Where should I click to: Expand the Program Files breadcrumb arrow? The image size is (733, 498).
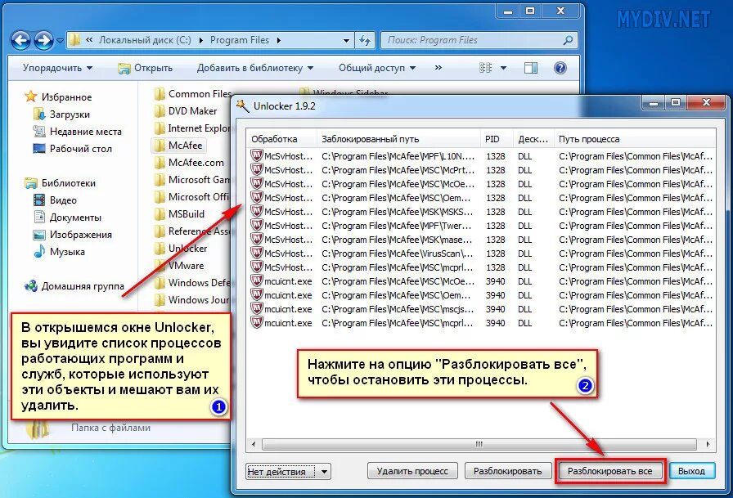279,41
